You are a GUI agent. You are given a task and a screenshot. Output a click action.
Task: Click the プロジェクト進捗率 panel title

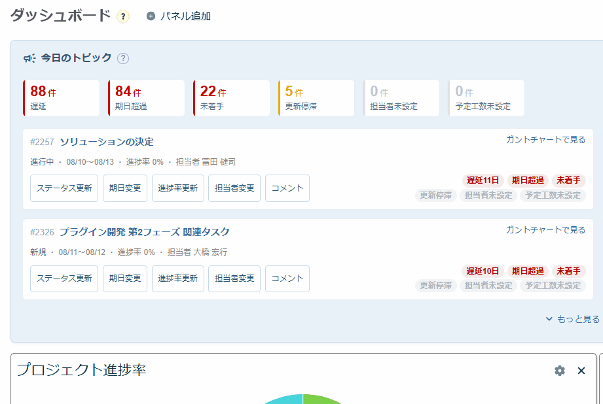tap(81, 370)
